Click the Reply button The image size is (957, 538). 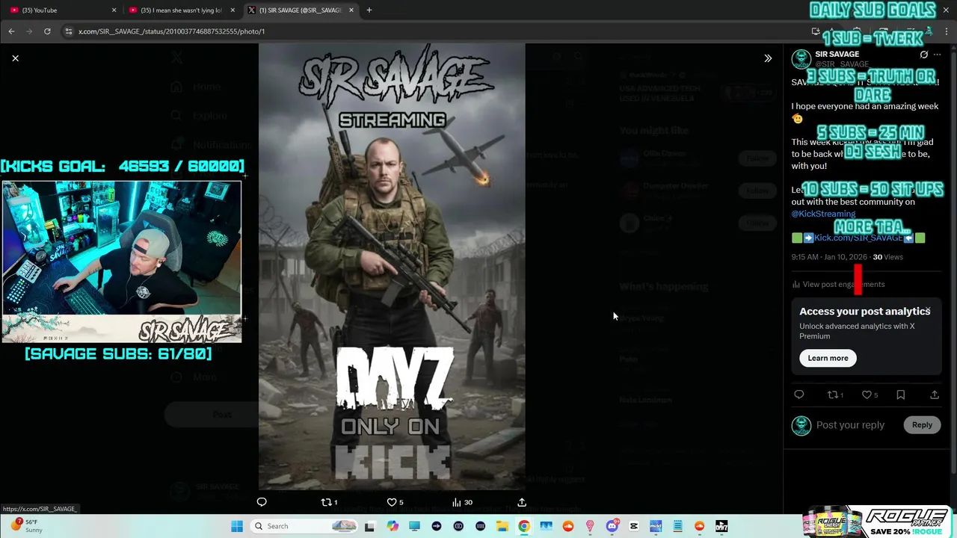[922, 424]
